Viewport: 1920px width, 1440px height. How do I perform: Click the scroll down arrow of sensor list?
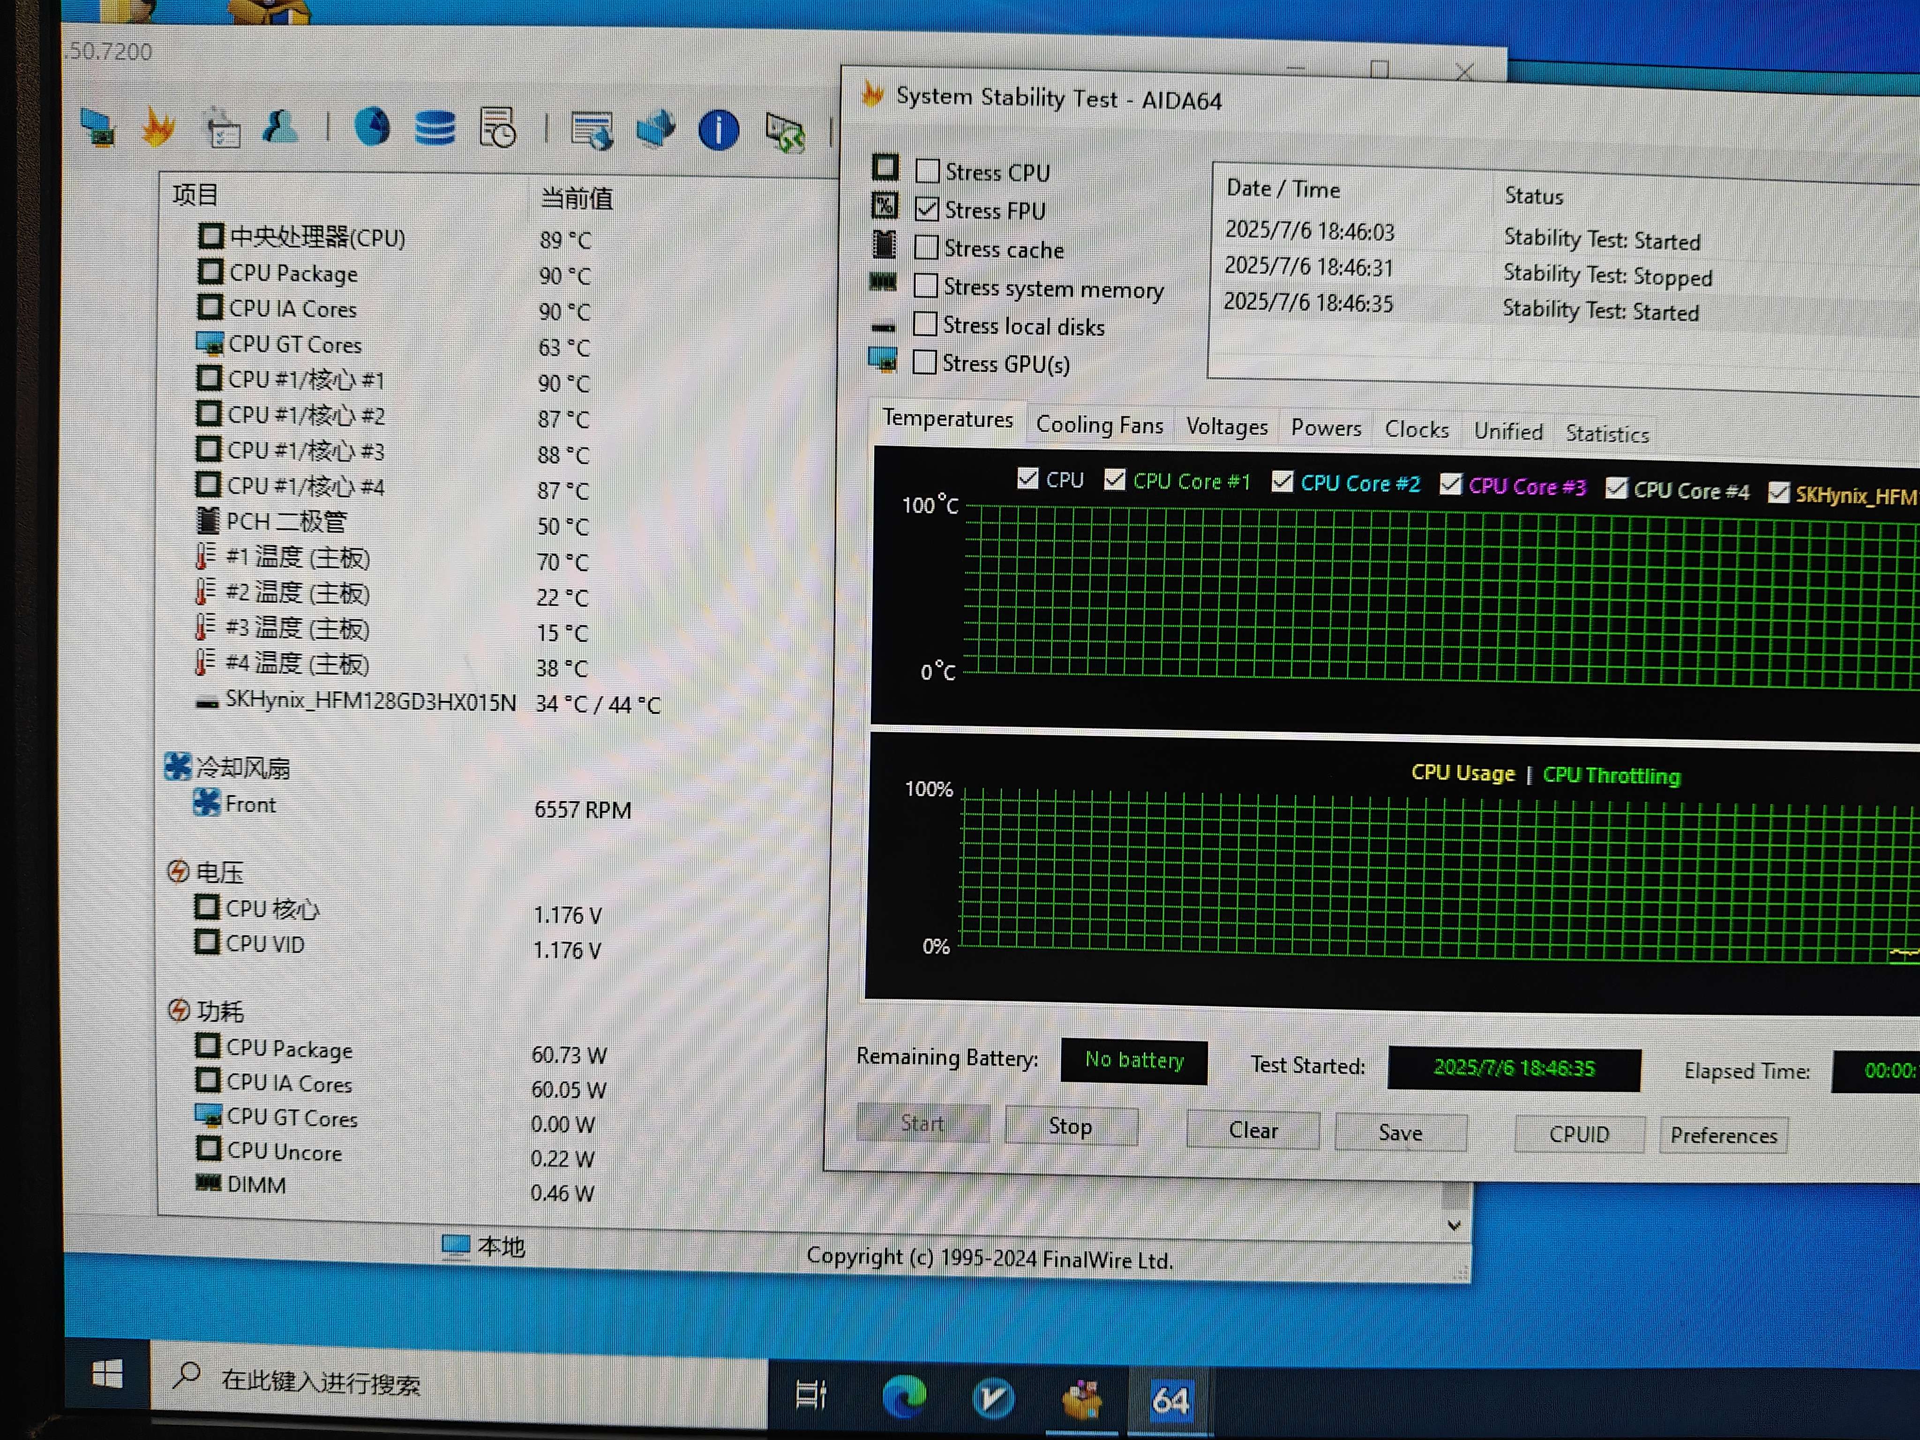pyautogui.click(x=1454, y=1226)
